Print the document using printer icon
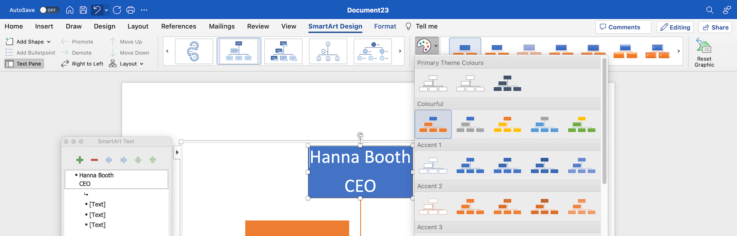Image resolution: width=737 pixels, height=236 pixels. tap(131, 10)
